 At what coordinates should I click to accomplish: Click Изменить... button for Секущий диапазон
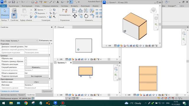[36, 67]
